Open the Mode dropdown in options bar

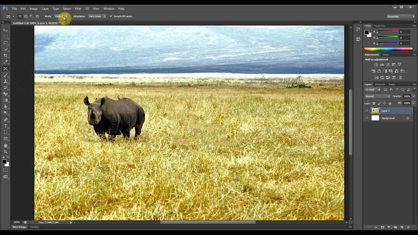pyautogui.click(x=61, y=16)
